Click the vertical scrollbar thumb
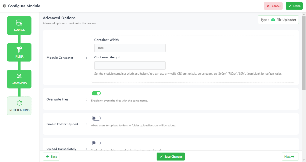Viewport: 306px width, 162px height. pos(304,53)
